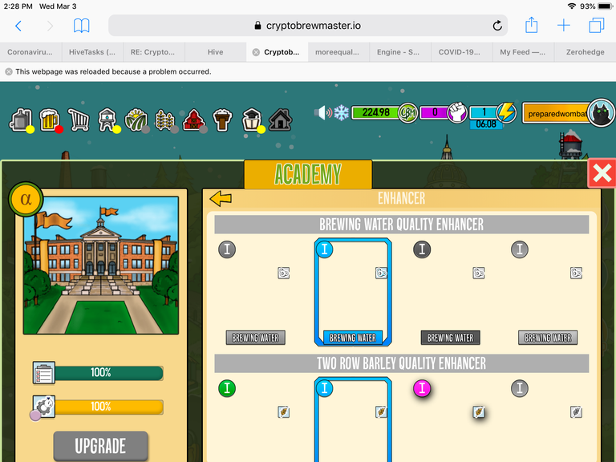This screenshot has height=462, width=616.
Task: Open a new Safari tab
Action: (564, 26)
